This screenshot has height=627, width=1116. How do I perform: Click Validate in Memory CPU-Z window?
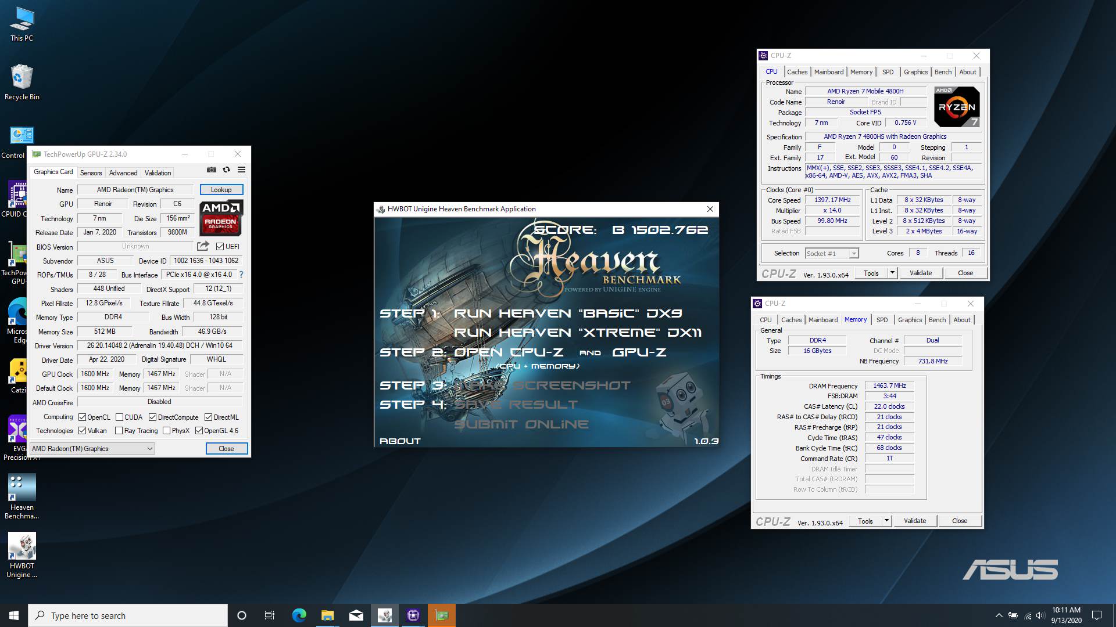pyautogui.click(x=914, y=520)
